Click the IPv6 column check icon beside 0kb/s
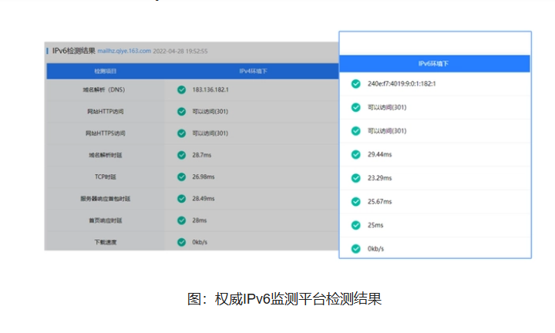 355,249
